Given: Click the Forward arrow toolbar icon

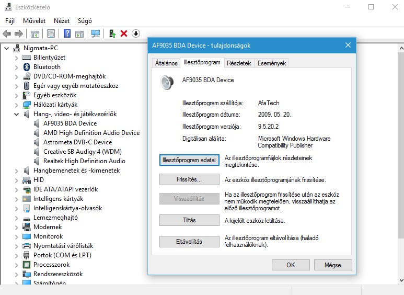Looking at the screenshot, I should (19, 33).
